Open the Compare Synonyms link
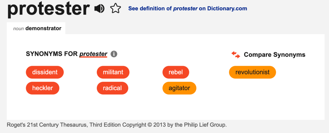The width and height of the screenshot is (329, 133). point(274,55)
